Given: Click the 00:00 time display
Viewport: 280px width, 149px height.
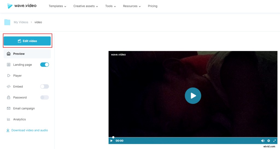Looking at the screenshot, I should pyautogui.click(x=119, y=141).
